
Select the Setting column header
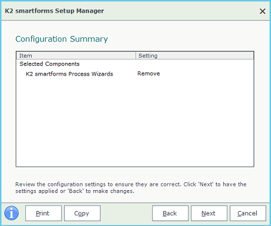[194, 56]
